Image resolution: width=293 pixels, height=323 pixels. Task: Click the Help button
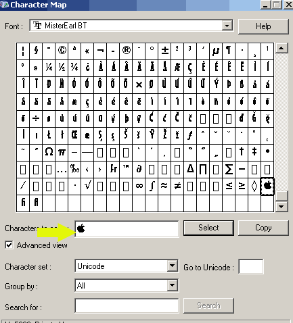pyautogui.click(x=263, y=26)
